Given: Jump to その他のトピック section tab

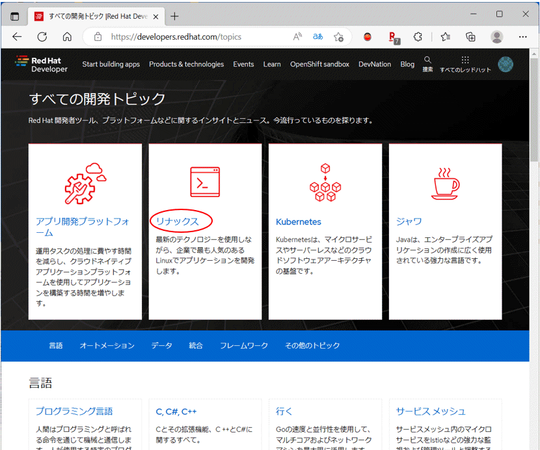Looking at the screenshot, I should pyautogui.click(x=312, y=345).
